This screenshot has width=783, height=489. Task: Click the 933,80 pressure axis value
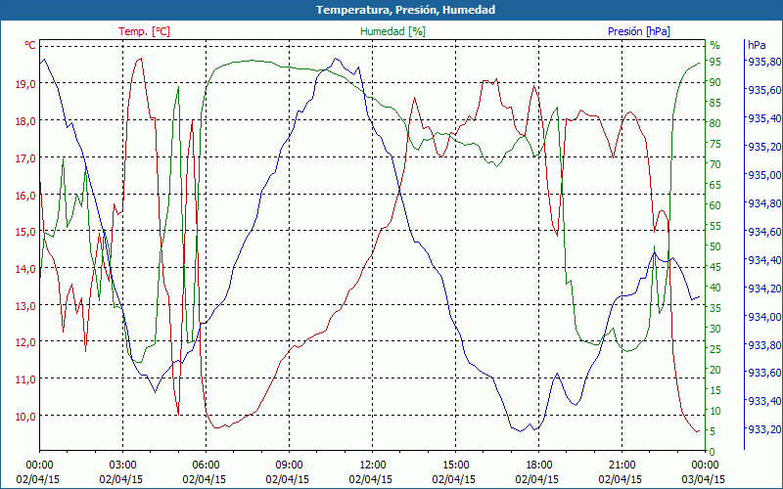click(763, 345)
